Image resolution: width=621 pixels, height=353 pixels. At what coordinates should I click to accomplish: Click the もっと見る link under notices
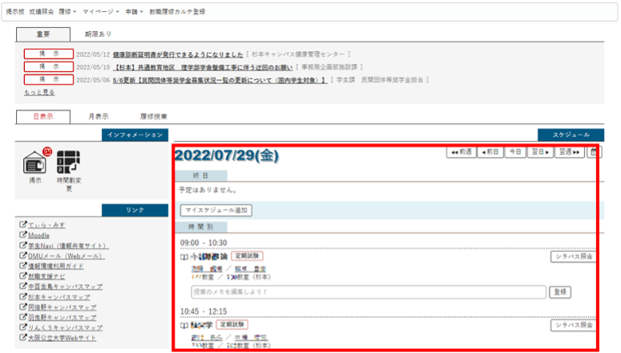click(39, 93)
